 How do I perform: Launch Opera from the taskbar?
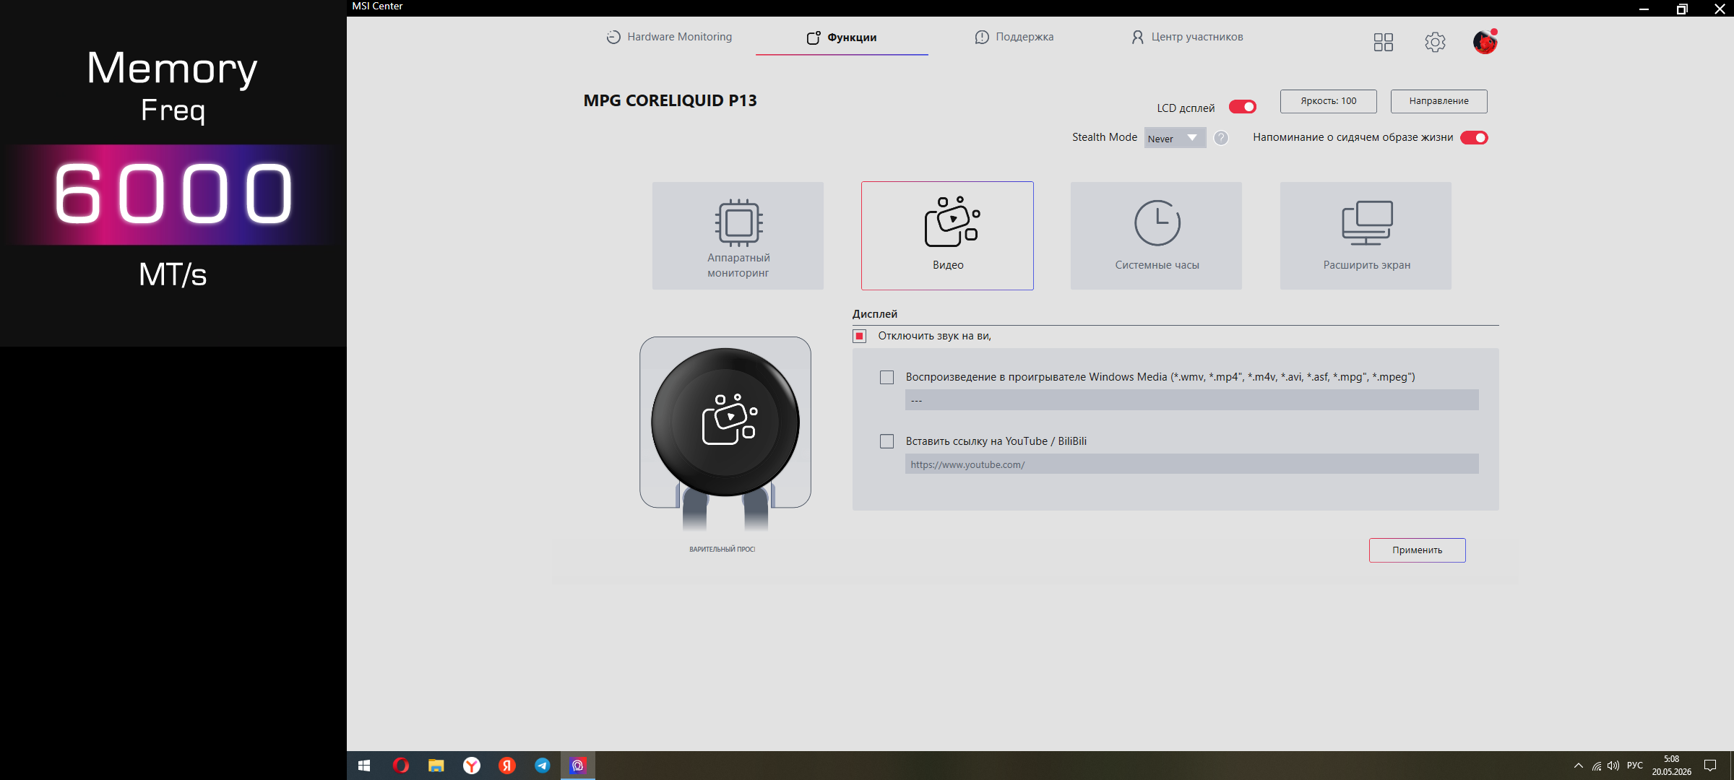[400, 766]
